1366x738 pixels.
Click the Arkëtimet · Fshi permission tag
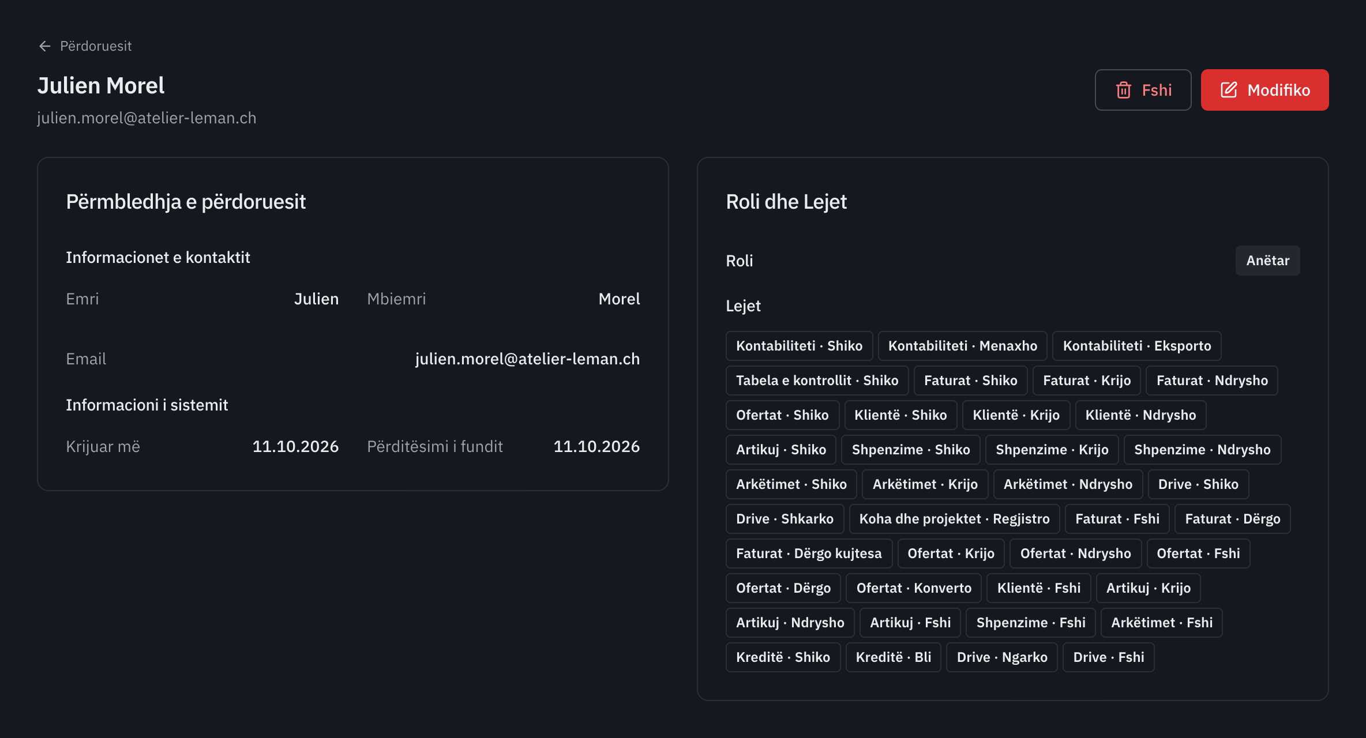tap(1162, 623)
